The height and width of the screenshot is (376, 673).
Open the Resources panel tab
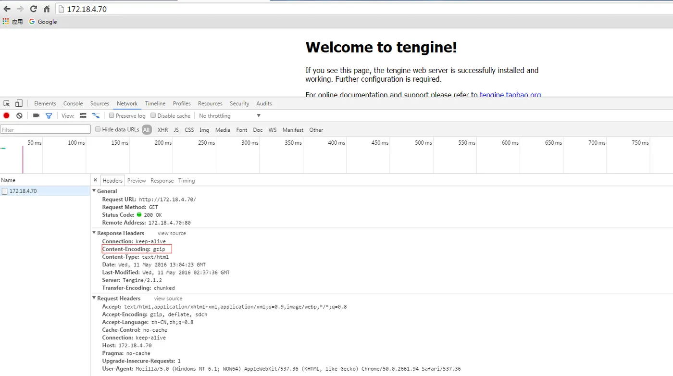pos(210,103)
